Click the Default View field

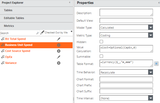[x=126, y=20]
